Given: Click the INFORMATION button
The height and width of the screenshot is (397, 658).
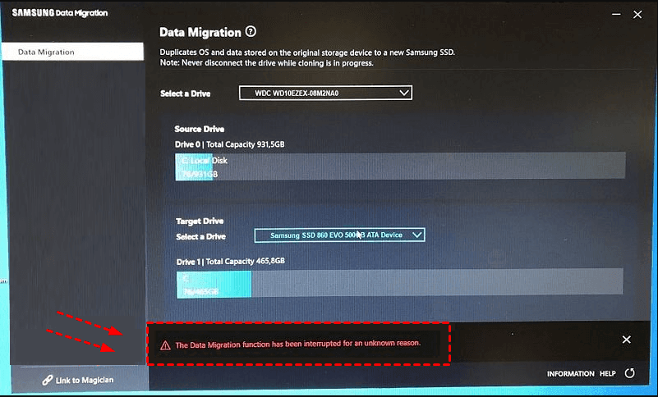Looking at the screenshot, I should [x=570, y=373].
